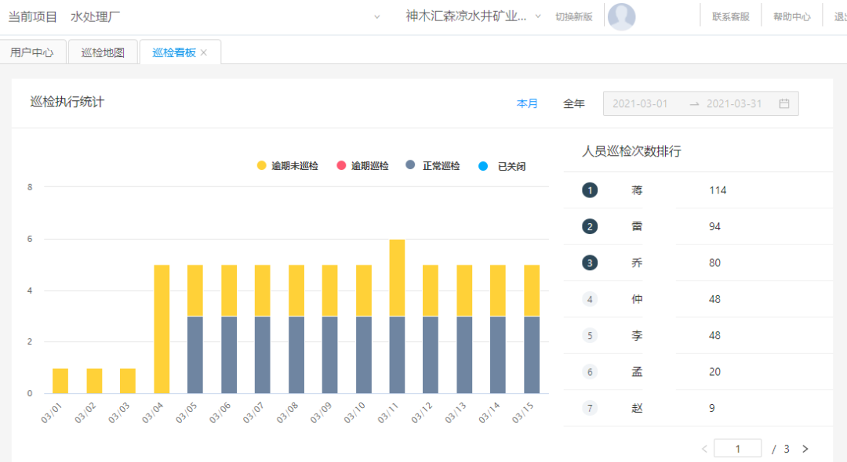Click the 03/12 x-axis label
Viewport: 847px width, 462px height.
(x=422, y=413)
